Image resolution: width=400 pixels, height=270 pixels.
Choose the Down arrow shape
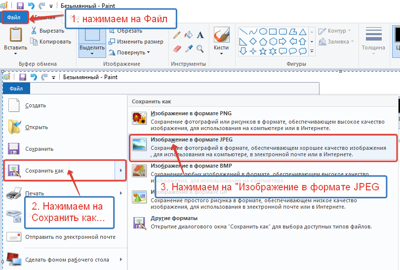[x=243, y=51]
